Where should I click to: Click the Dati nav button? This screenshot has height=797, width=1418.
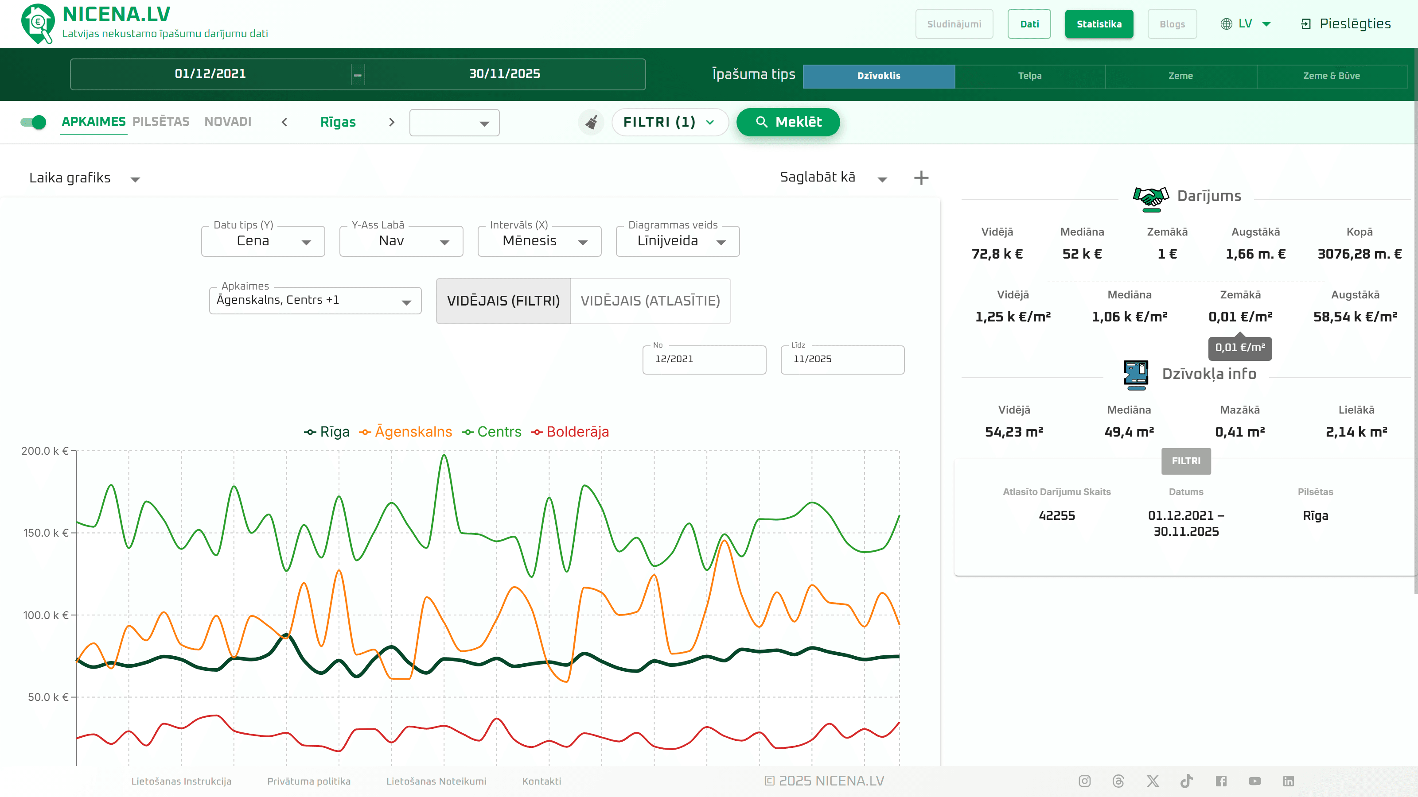pyautogui.click(x=1029, y=24)
